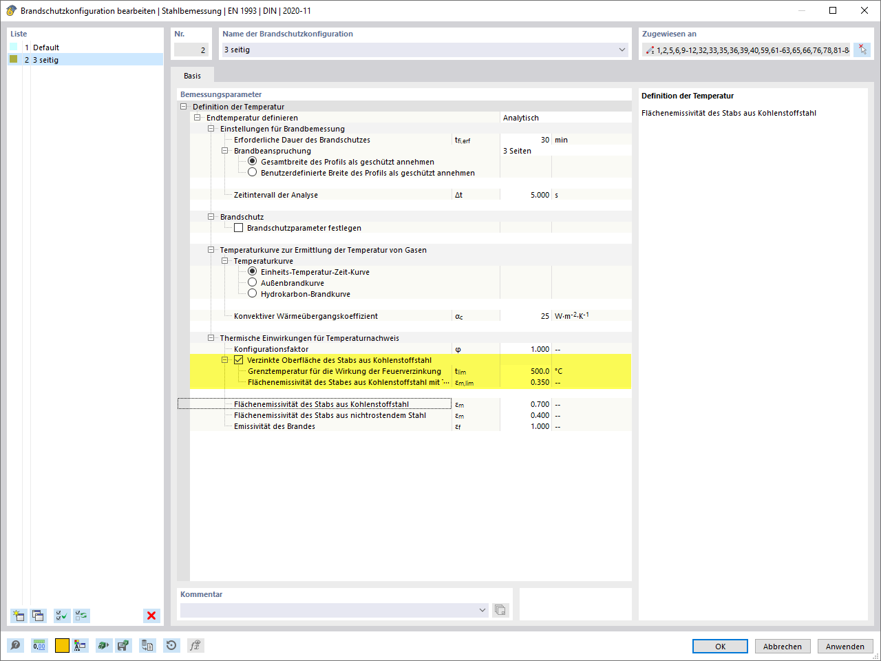
Task: Create a new fire protection configuration
Action: point(17,616)
